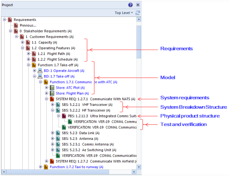Expand BD: 1 Operate Aircraft node
Viewport: 231px width, 176px height.
tap(35, 71)
